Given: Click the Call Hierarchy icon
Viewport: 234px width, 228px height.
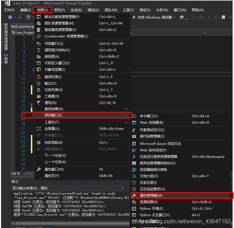Looking at the screenshot, I should (x=39, y=50).
